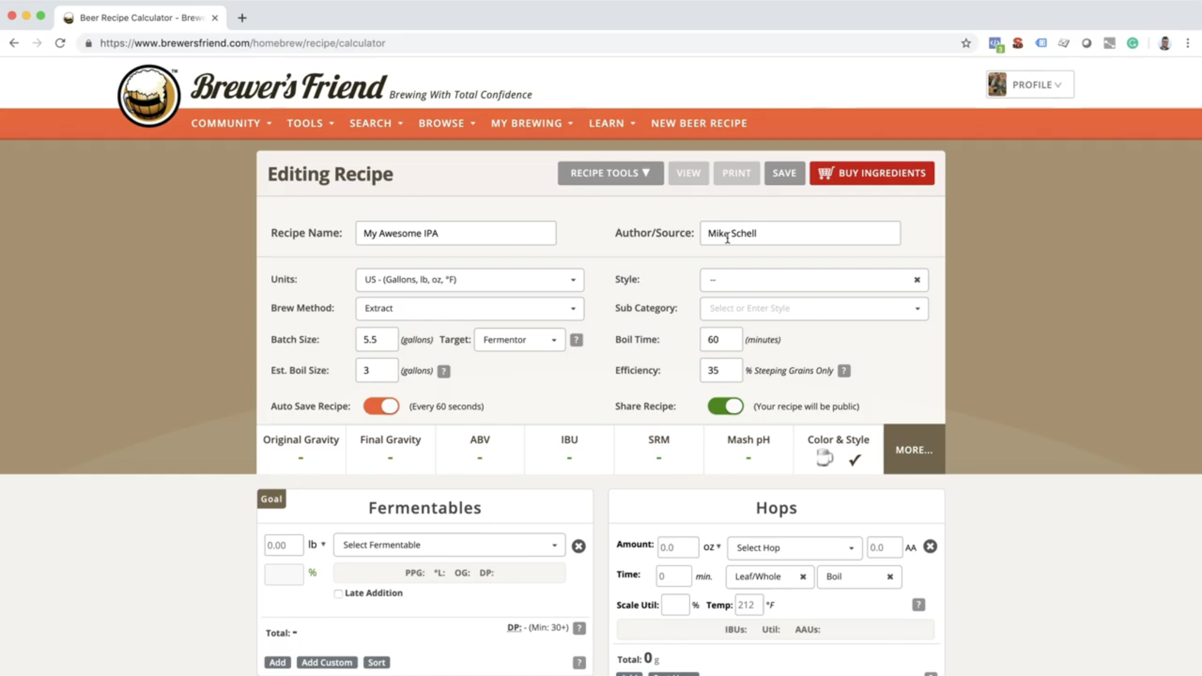
Task: Close the Beer Recipe Calculator tab
Action: pos(215,18)
